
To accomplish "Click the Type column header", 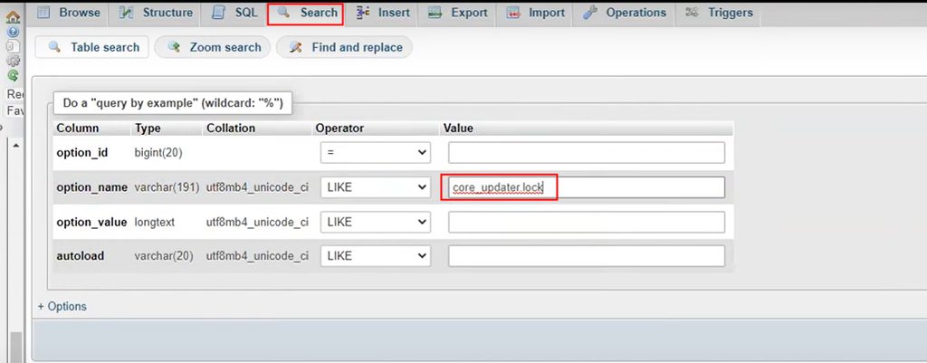I will tap(148, 129).
